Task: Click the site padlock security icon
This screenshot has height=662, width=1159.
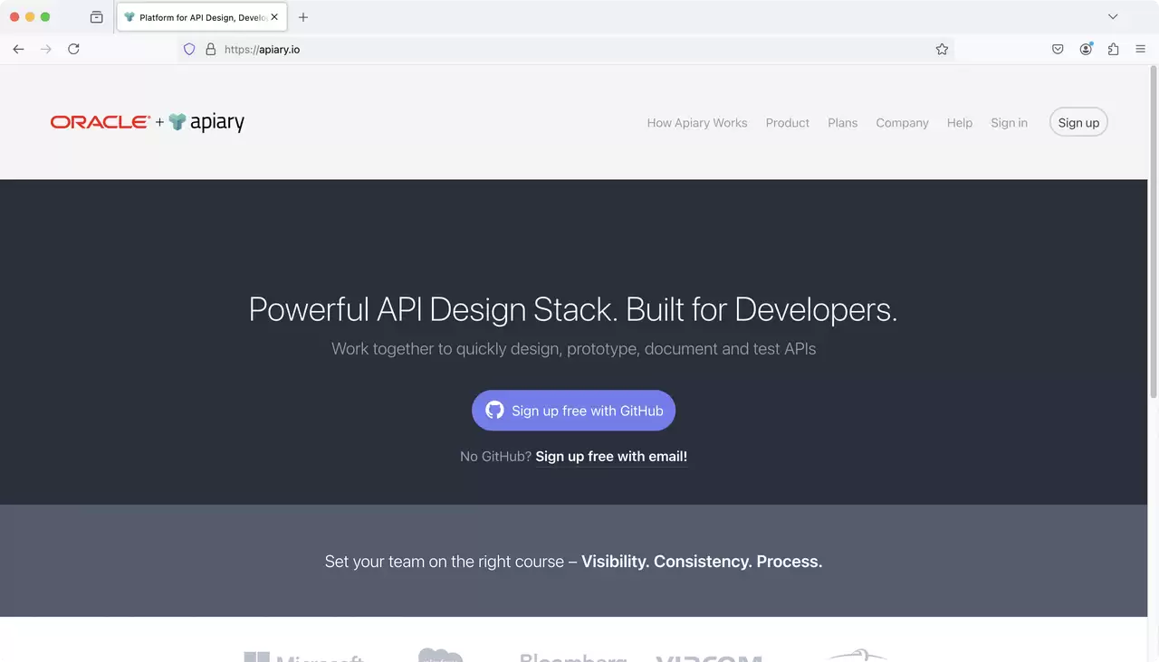Action: (210, 50)
